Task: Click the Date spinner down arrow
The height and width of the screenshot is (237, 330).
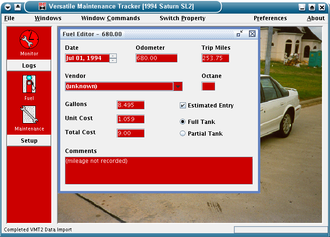Action: 113,61
